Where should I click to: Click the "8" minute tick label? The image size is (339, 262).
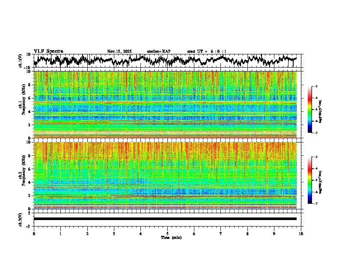tap(247, 234)
